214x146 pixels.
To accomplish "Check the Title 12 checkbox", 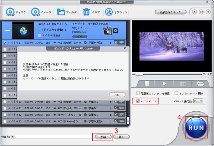I will (5, 115).
